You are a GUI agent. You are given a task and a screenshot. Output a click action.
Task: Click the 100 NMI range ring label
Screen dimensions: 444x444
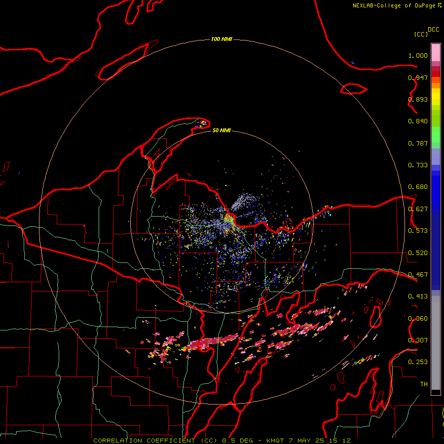[222, 39]
